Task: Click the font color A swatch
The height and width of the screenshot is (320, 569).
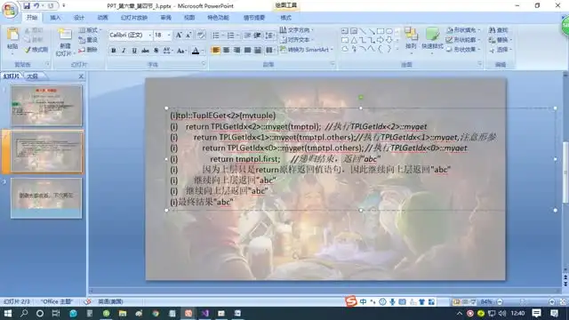Action: 196,51
